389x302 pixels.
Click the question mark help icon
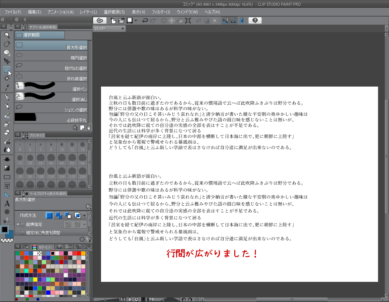255,20
